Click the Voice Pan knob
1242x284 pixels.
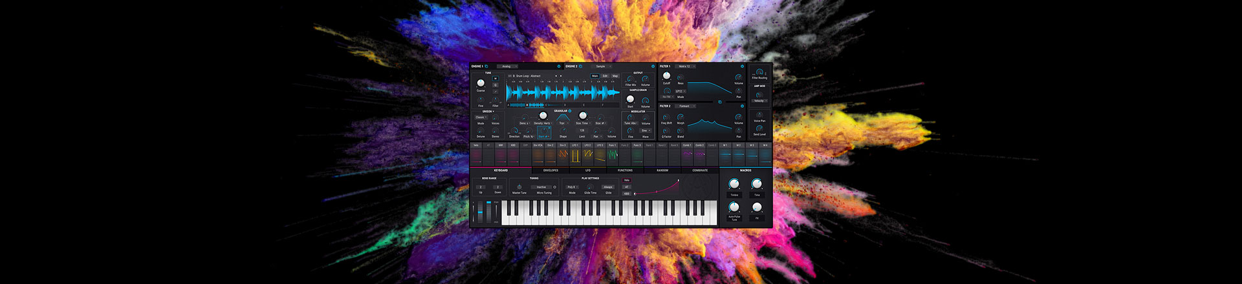pyautogui.click(x=759, y=115)
